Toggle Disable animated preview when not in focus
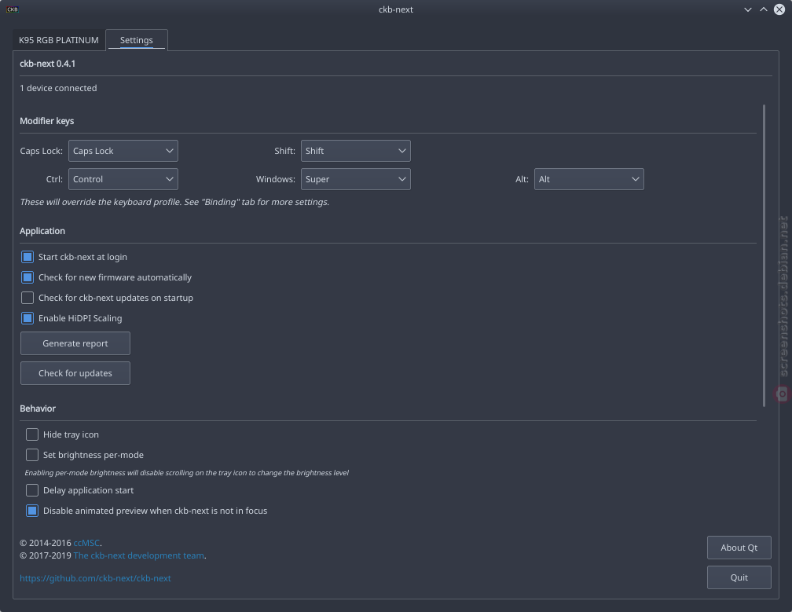Screen dimensions: 792x612 coord(31,511)
